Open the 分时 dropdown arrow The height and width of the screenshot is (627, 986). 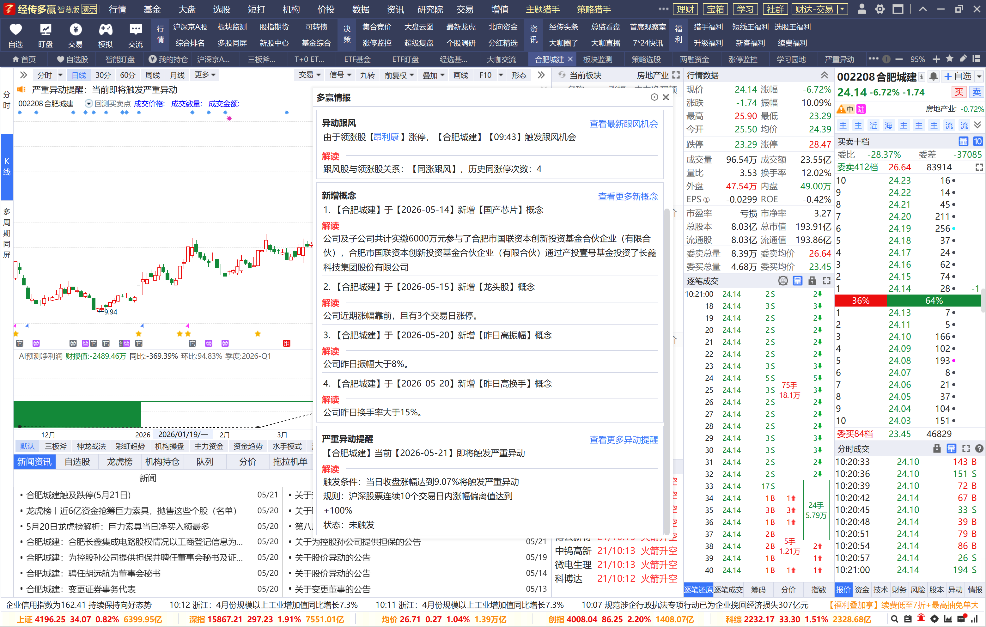(60, 75)
